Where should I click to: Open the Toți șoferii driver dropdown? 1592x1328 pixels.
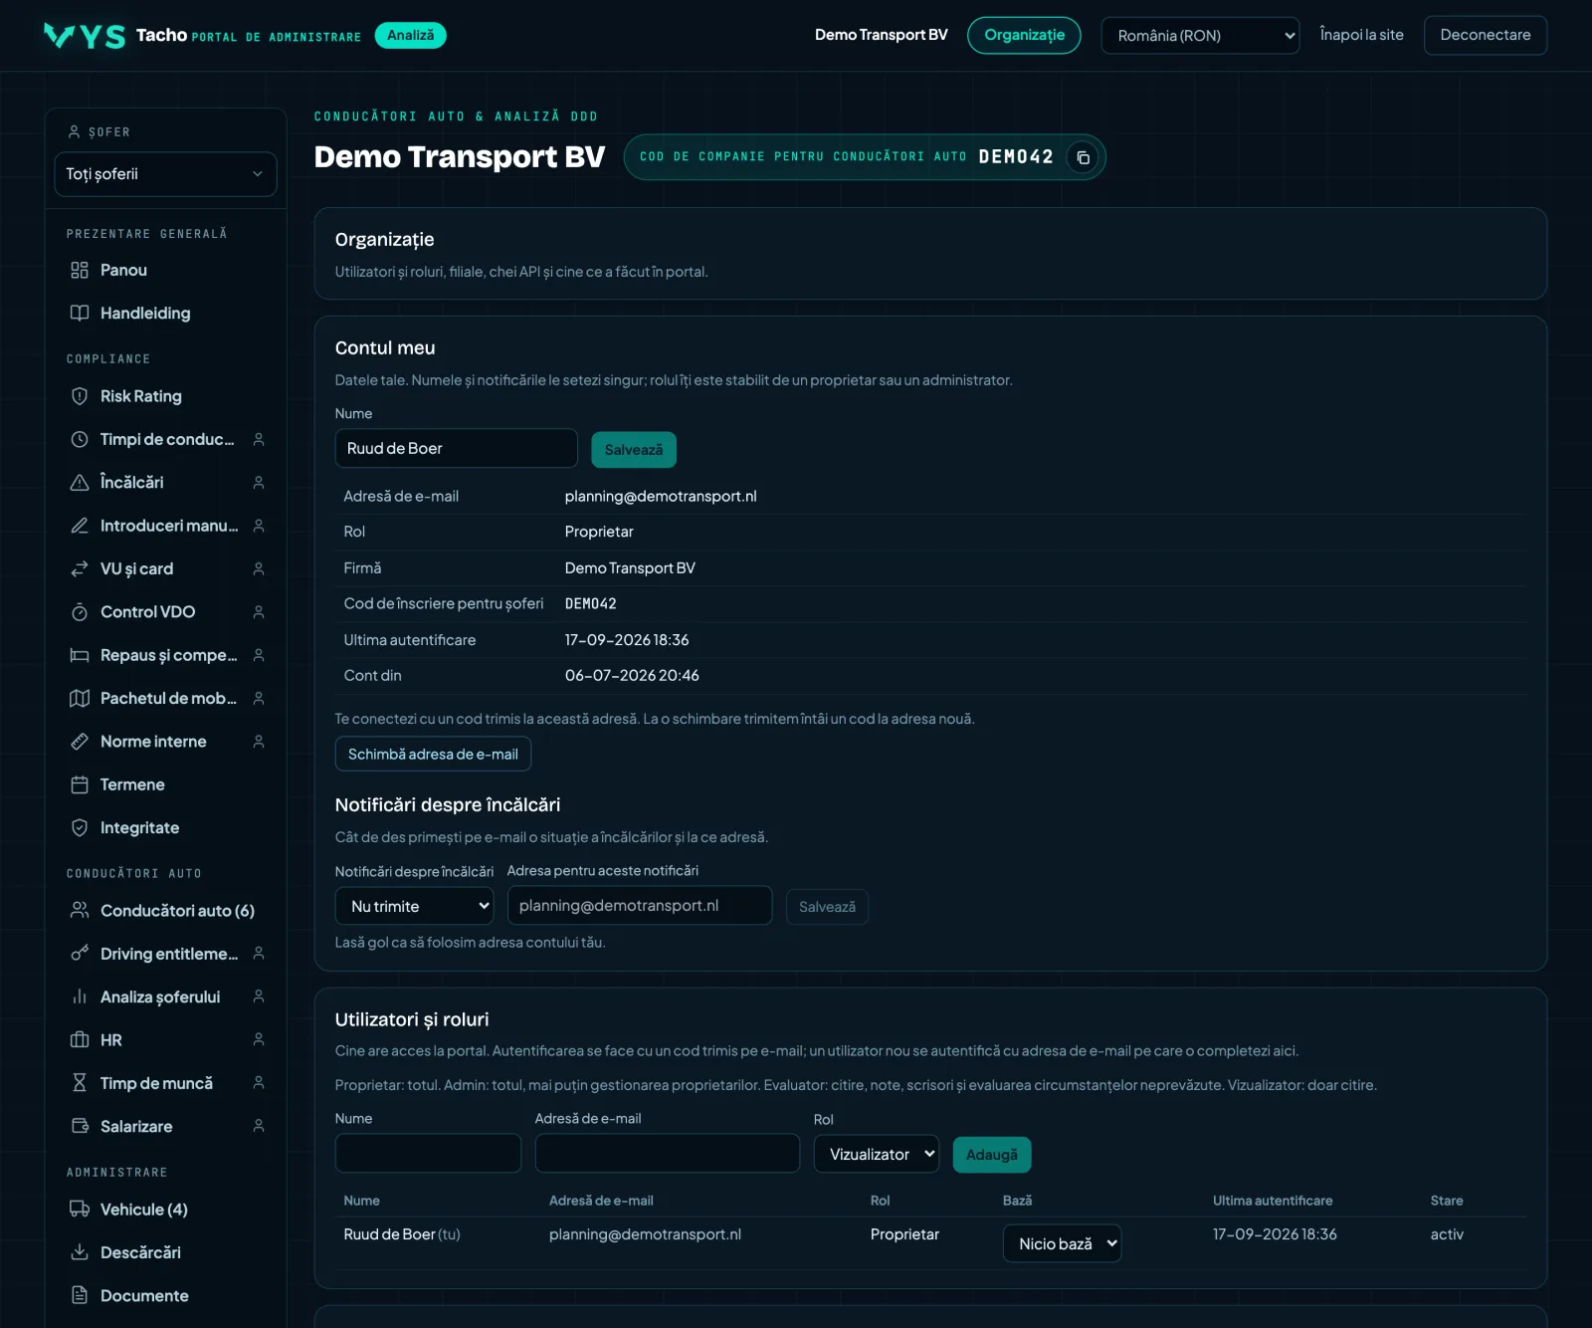click(x=165, y=174)
